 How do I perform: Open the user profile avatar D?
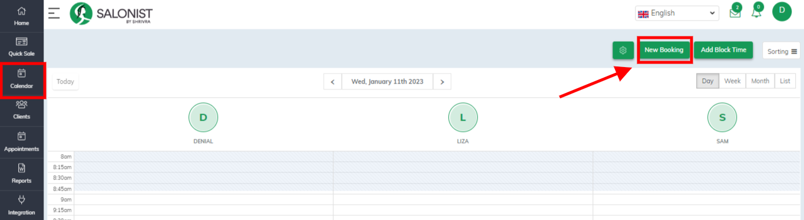coord(782,12)
